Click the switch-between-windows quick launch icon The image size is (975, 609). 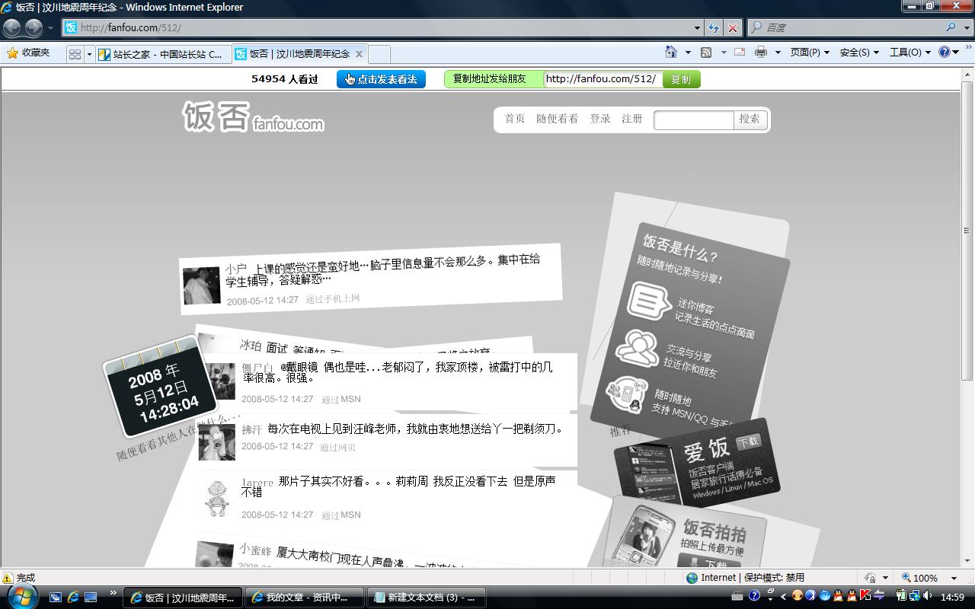tap(56, 598)
